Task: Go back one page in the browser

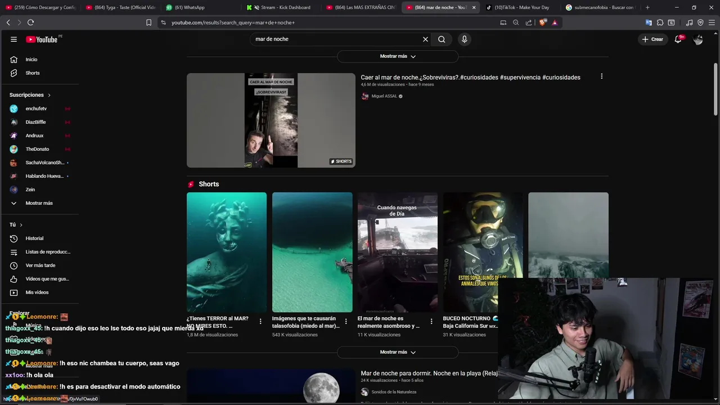Action: tap(8, 22)
